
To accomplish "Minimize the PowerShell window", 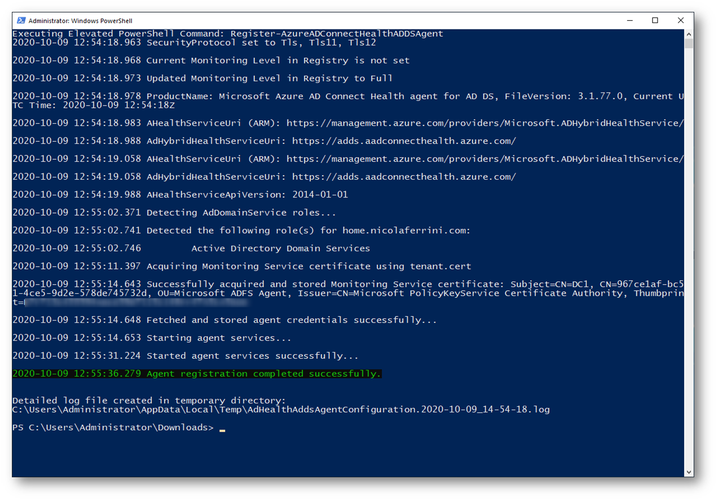I will tap(629, 20).
